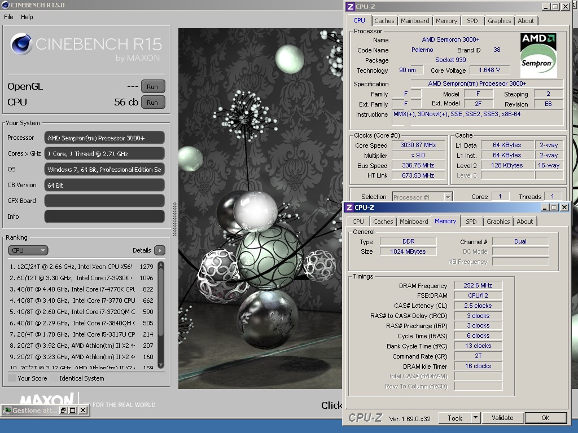Open the CPU ranking type dropdown
Image resolution: width=578 pixels, height=433 pixels.
[x=28, y=250]
